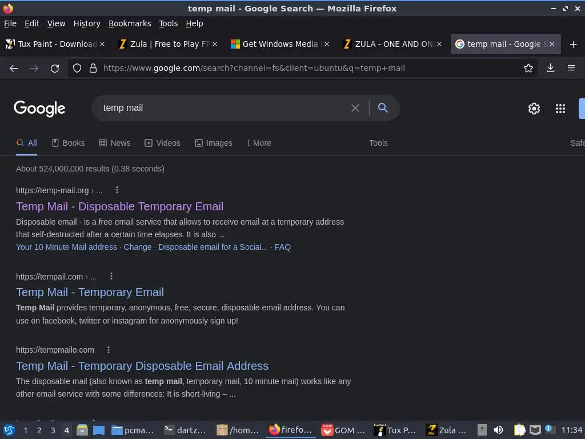Switch to Tux Paint taskbar window
Viewport: 585px width, 439px height.
[x=395, y=430]
